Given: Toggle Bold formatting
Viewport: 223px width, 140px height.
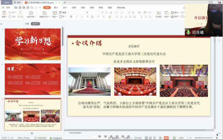Looking at the screenshot, I should coord(71,17).
